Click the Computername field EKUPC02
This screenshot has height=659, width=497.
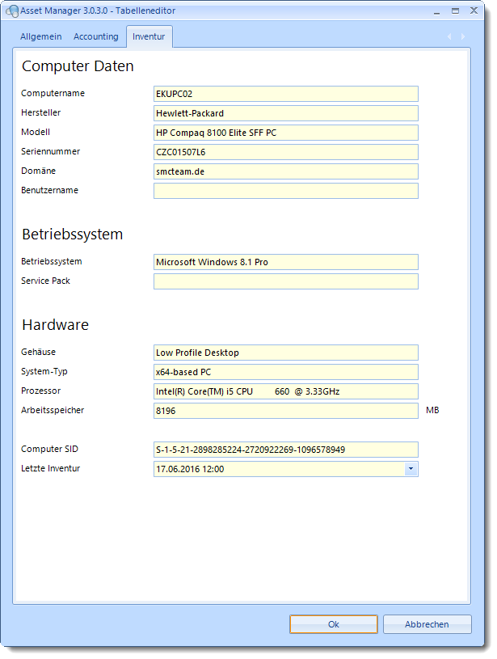coord(286,94)
